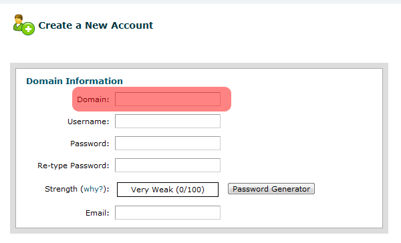This screenshot has height=243, width=401.
Task: Click the Password label text
Action: (90, 144)
